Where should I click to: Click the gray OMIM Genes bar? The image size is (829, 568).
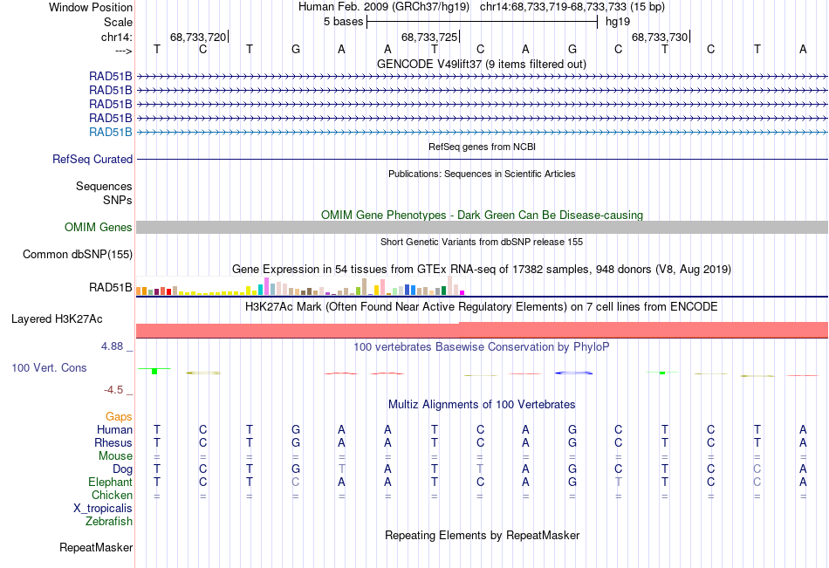[x=482, y=228]
